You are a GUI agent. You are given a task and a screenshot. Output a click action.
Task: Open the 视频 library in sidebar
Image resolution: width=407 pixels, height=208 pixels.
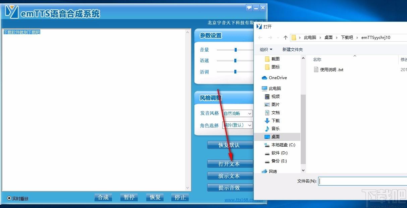pos(272,96)
